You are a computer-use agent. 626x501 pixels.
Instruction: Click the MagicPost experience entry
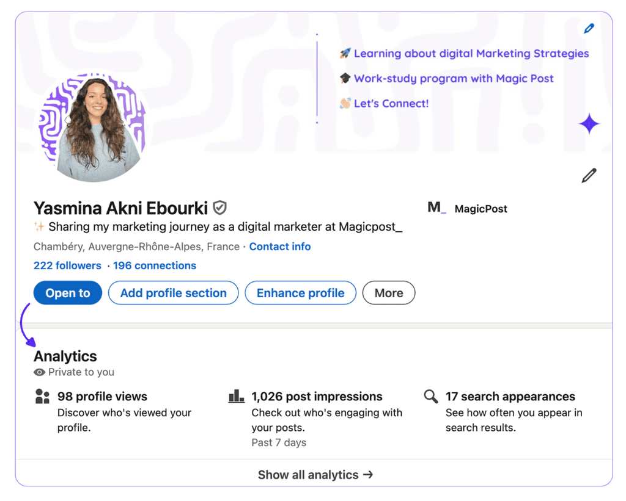tap(481, 208)
